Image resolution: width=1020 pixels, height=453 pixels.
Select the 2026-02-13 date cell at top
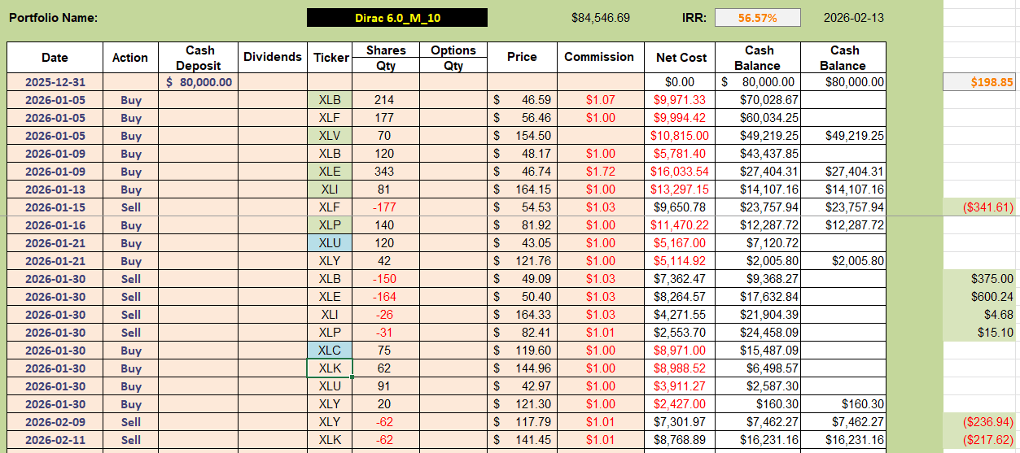853,18
